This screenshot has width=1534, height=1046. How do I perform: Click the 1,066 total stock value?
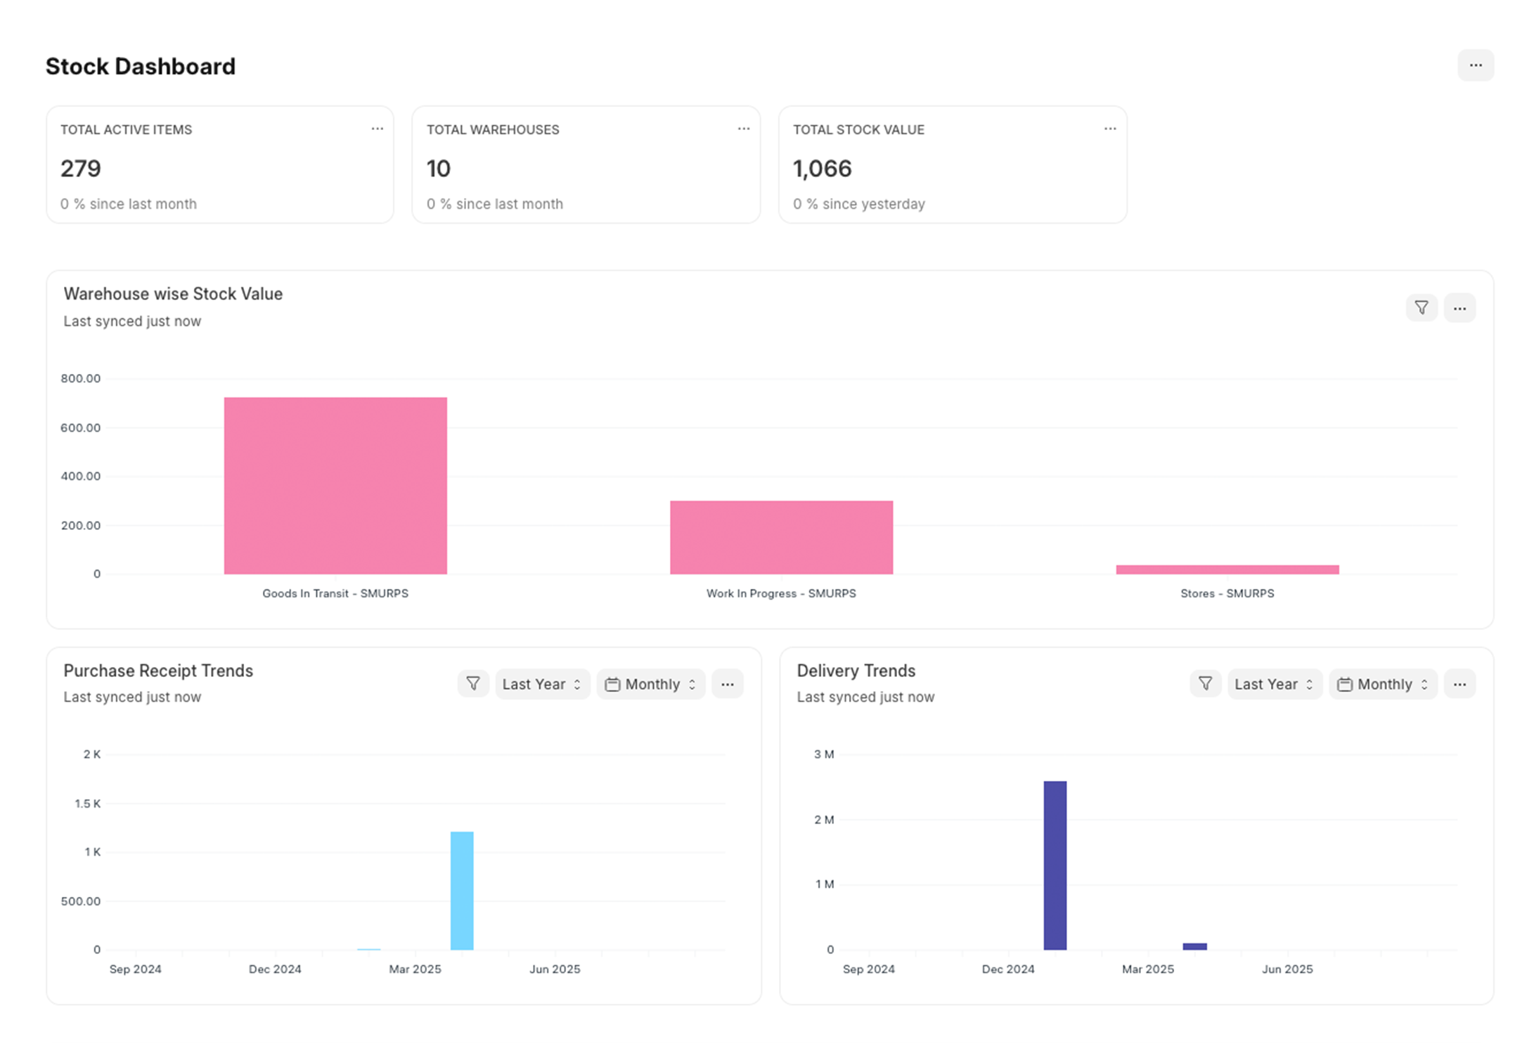[x=822, y=169]
